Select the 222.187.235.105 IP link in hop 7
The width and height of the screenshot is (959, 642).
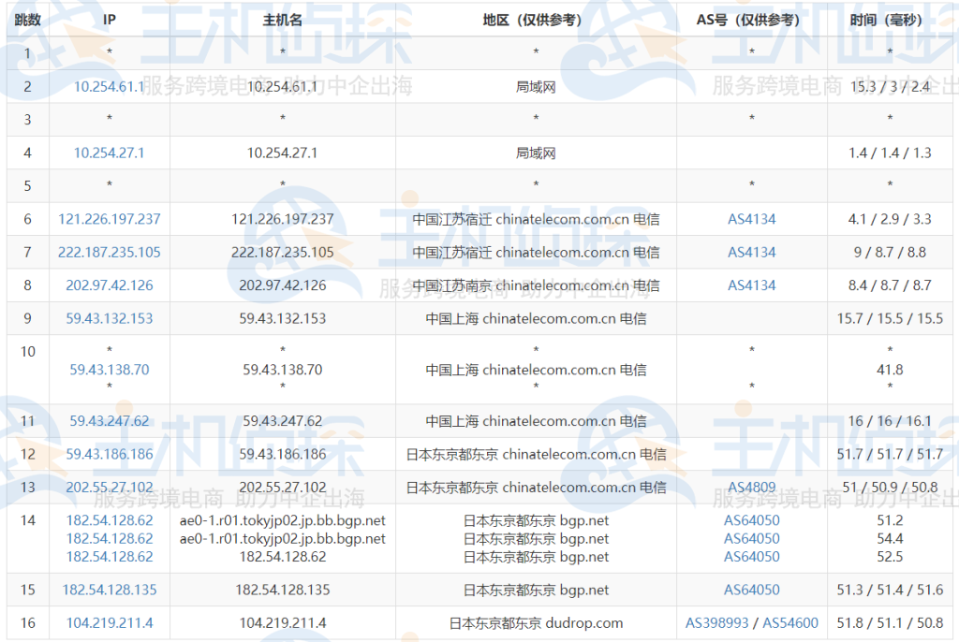[110, 253]
